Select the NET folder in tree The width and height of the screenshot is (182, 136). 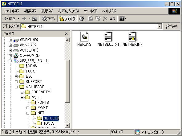click(x=41, y=113)
